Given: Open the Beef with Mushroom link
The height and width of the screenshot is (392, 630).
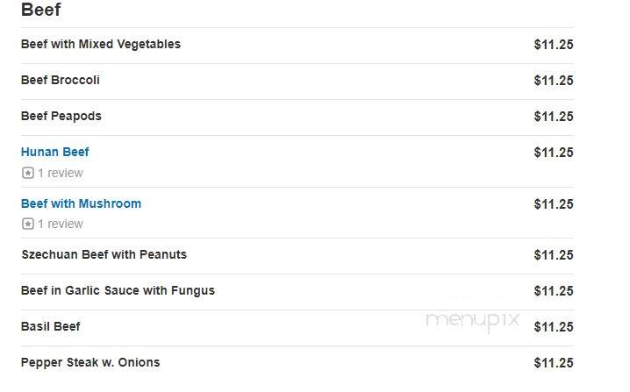Looking at the screenshot, I should click(x=81, y=203).
